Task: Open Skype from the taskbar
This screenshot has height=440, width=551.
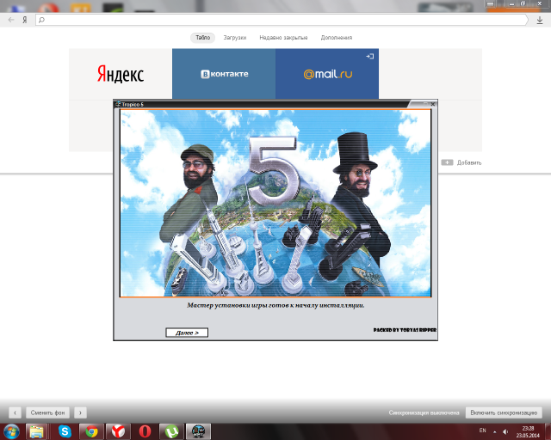Action: 65,431
